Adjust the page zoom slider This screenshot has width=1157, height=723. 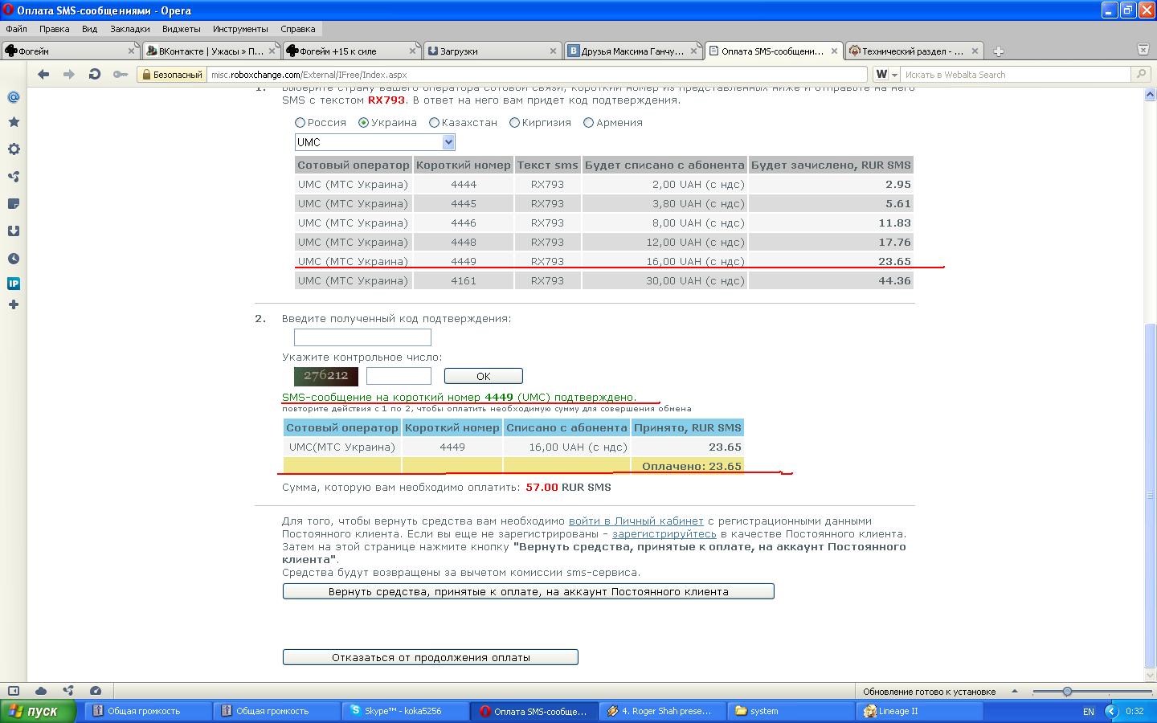(x=1067, y=691)
